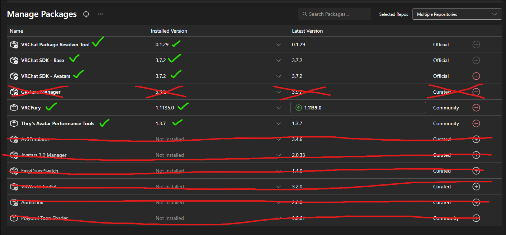The image size is (506, 235).
Task: Click the Poiyomi Toon Shader package icon
Action: coord(14,218)
